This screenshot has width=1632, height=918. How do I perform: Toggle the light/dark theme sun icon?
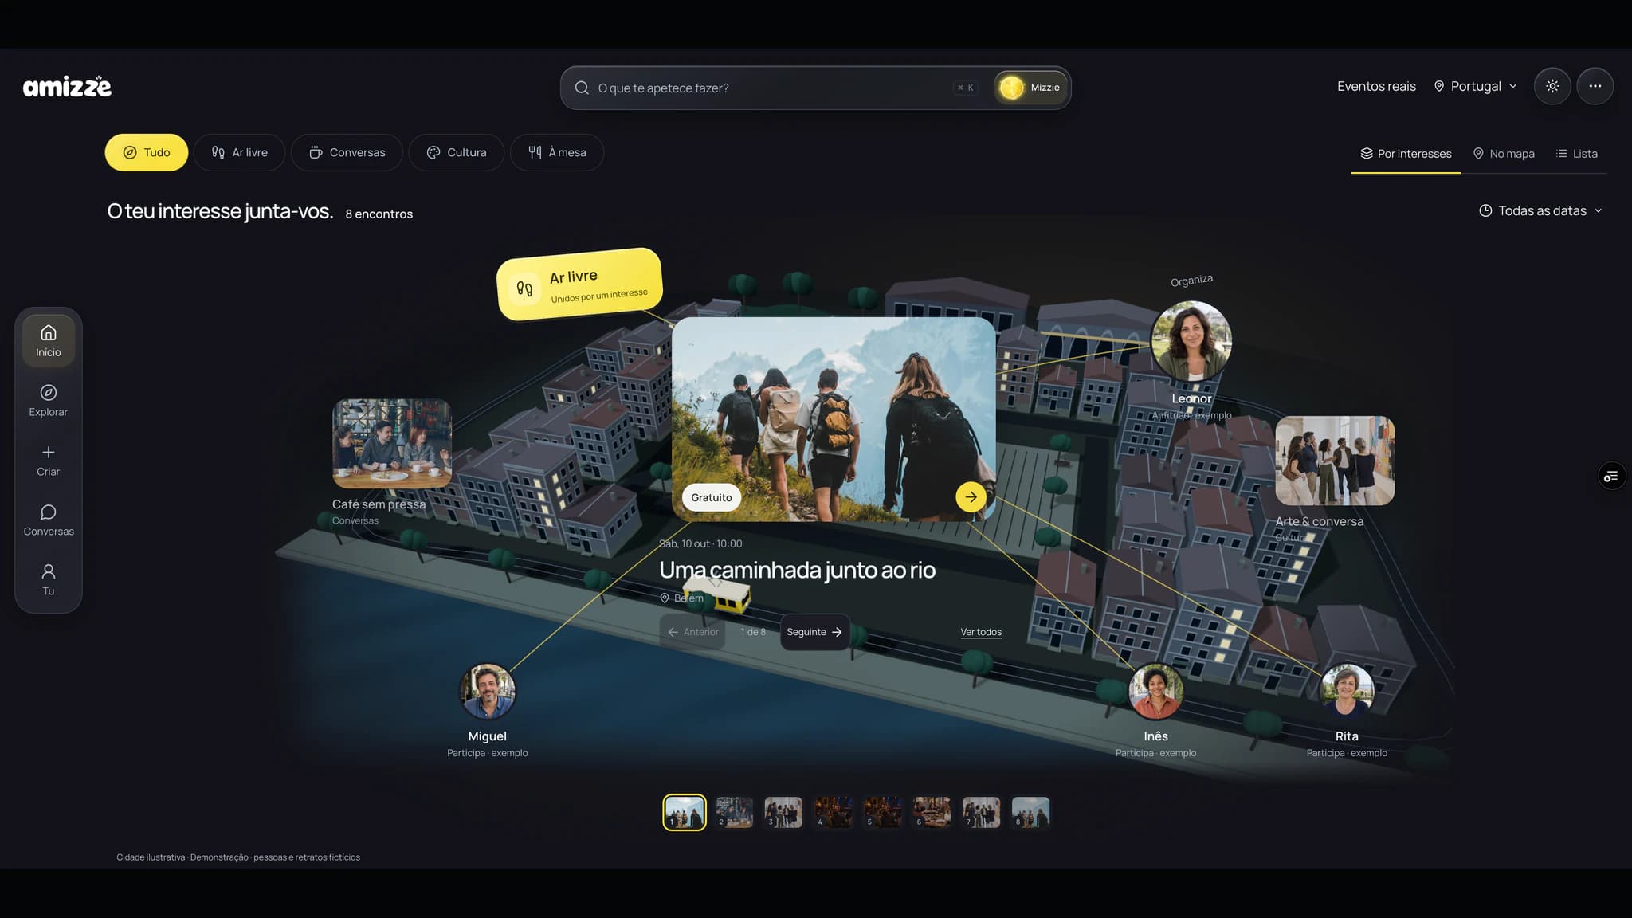(1552, 86)
